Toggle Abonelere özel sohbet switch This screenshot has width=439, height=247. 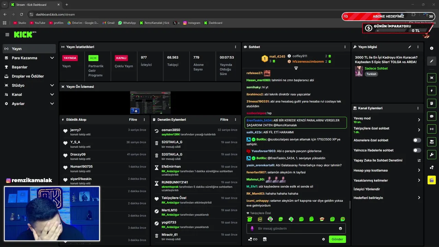tap(417, 140)
